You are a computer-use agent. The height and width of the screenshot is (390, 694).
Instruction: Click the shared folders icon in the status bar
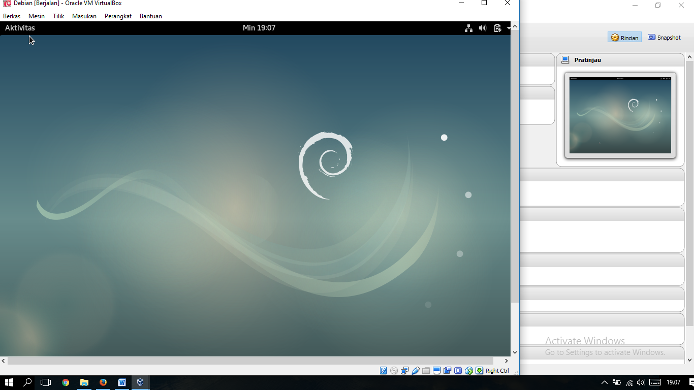[426, 370]
